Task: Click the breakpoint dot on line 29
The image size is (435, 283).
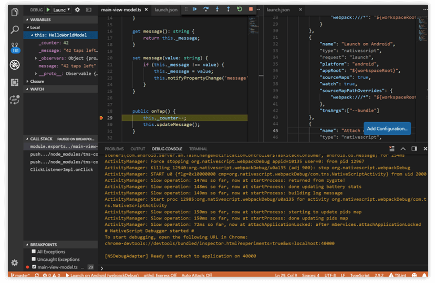Action: click(101, 118)
